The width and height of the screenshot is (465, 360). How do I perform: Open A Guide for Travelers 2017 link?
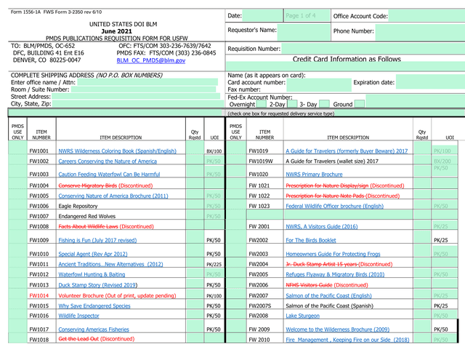tap(347, 151)
